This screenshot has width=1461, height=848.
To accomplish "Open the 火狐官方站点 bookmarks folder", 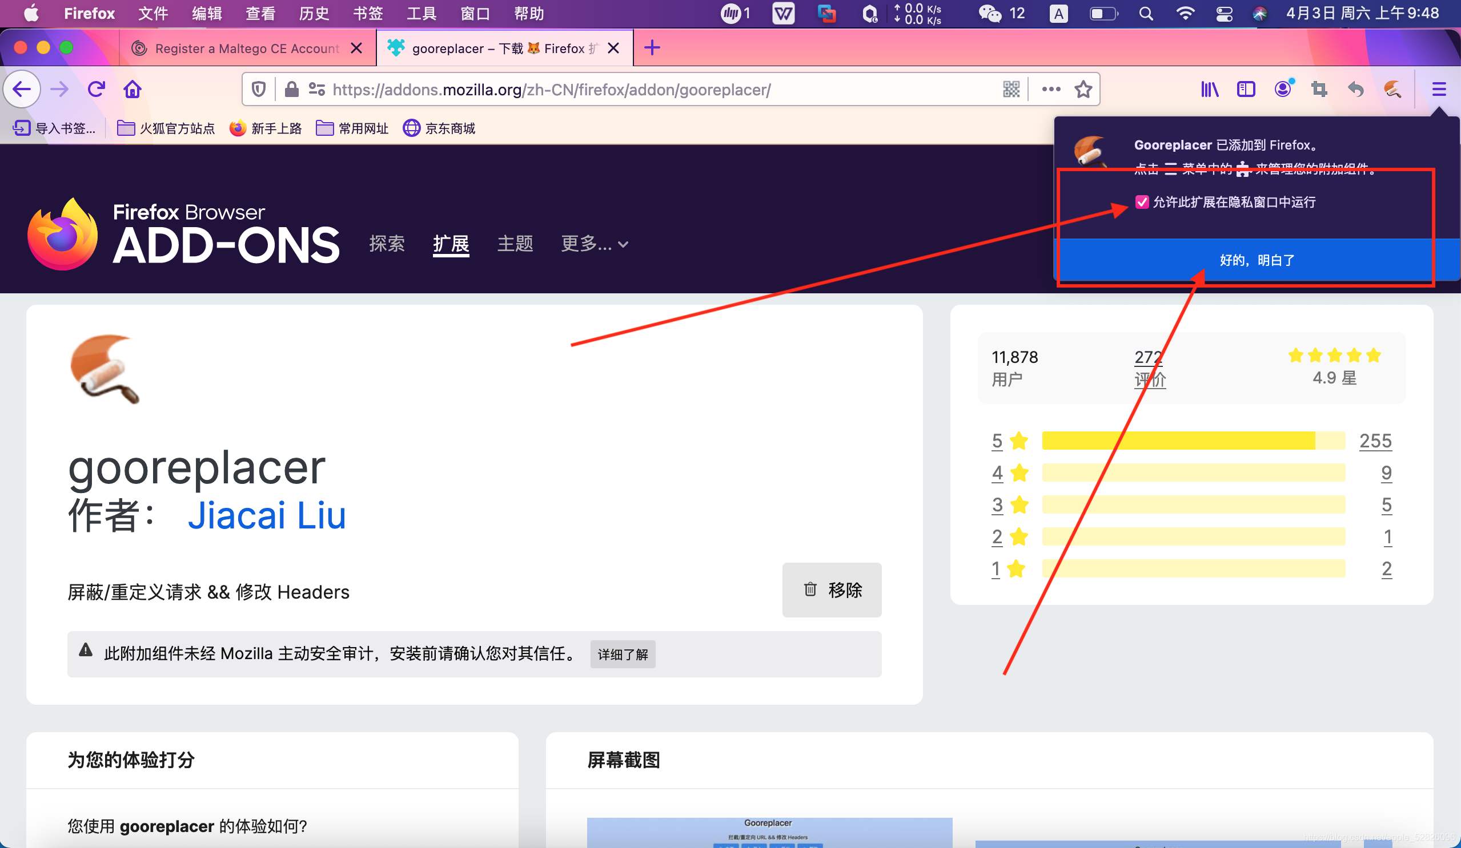I will coord(166,128).
